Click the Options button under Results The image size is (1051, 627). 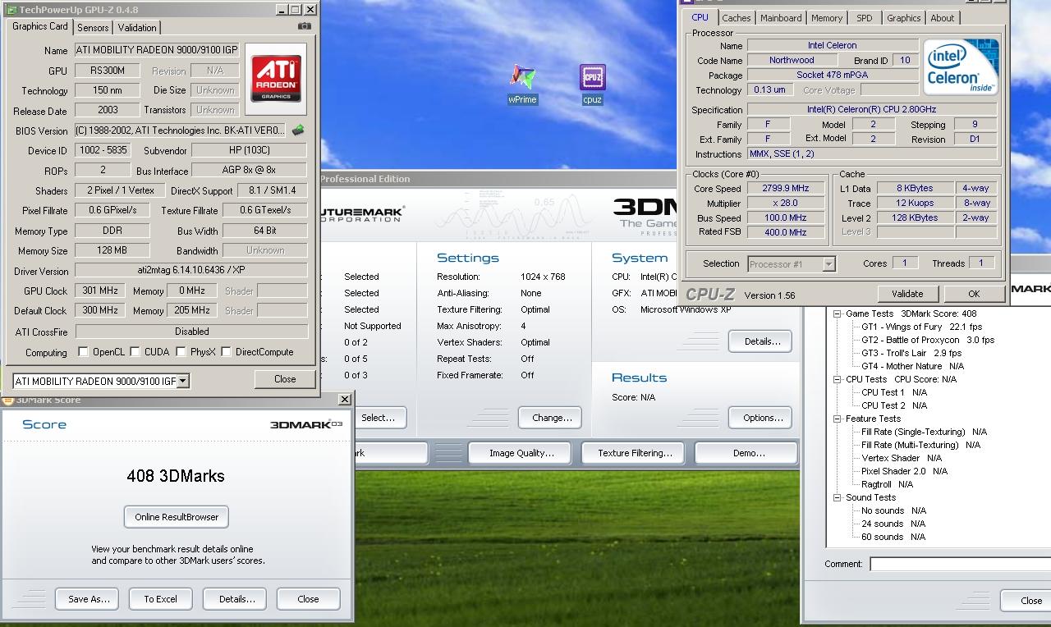(x=760, y=418)
